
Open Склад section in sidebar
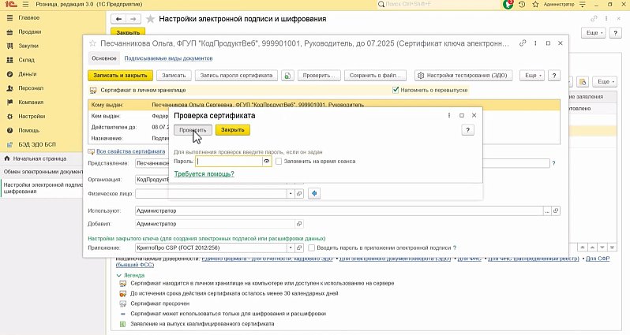(x=27, y=60)
